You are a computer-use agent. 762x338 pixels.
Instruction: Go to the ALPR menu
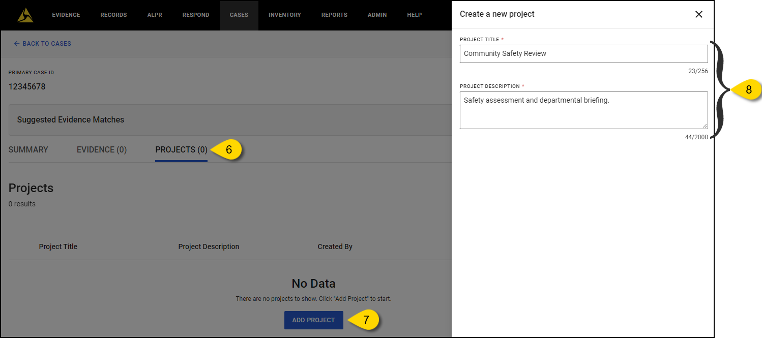pyautogui.click(x=155, y=15)
